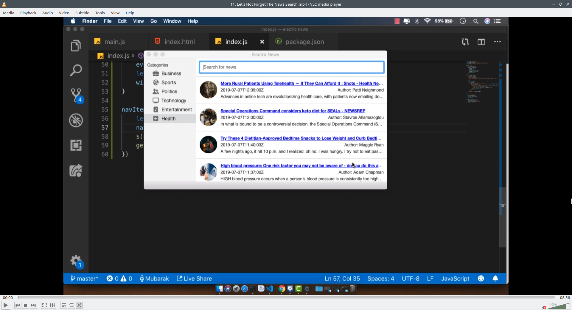
Task: Close the index.js editor tab
Action: click(x=262, y=42)
